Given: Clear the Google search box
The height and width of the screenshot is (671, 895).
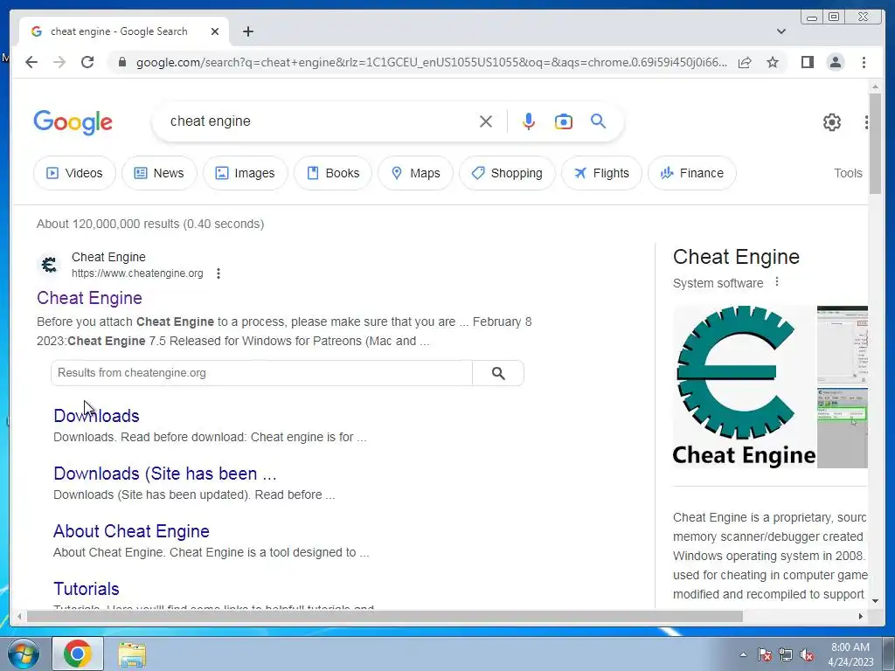Looking at the screenshot, I should pos(486,121).
